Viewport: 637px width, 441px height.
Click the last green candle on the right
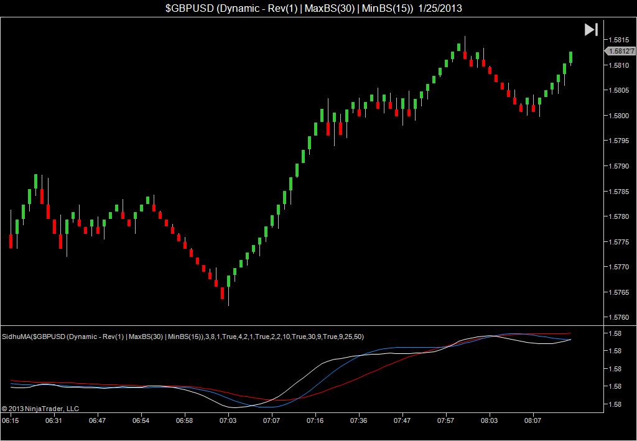(571, 57)
